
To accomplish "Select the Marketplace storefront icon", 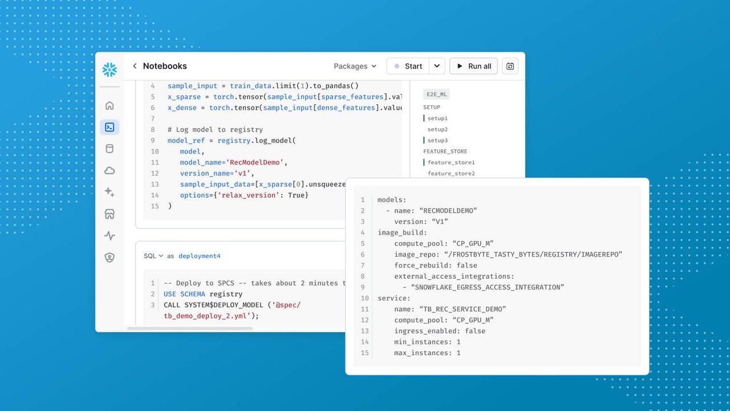I will (x=109, y=214).
